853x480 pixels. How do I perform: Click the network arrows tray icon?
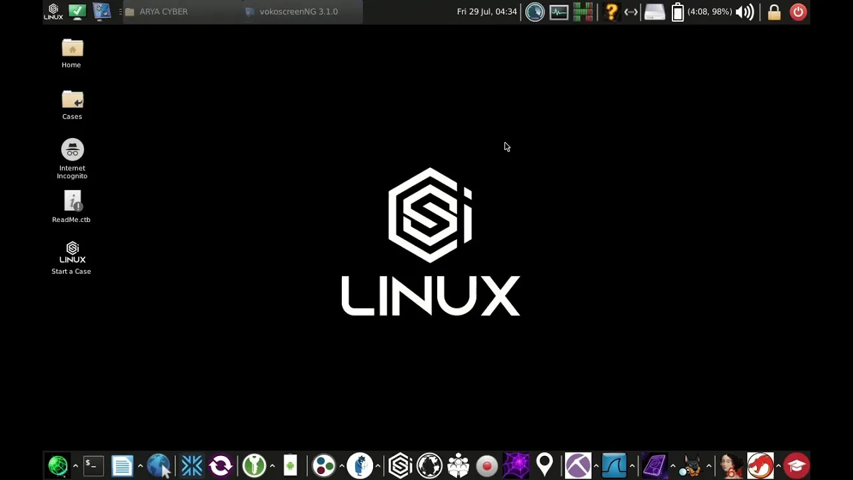[631, 11]
